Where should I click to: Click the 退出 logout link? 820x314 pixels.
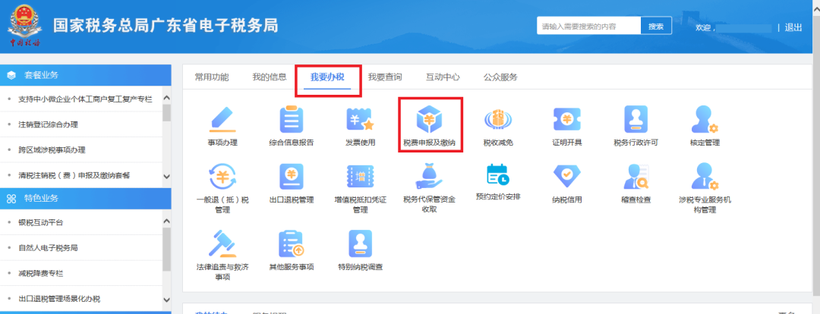(793, 28)
